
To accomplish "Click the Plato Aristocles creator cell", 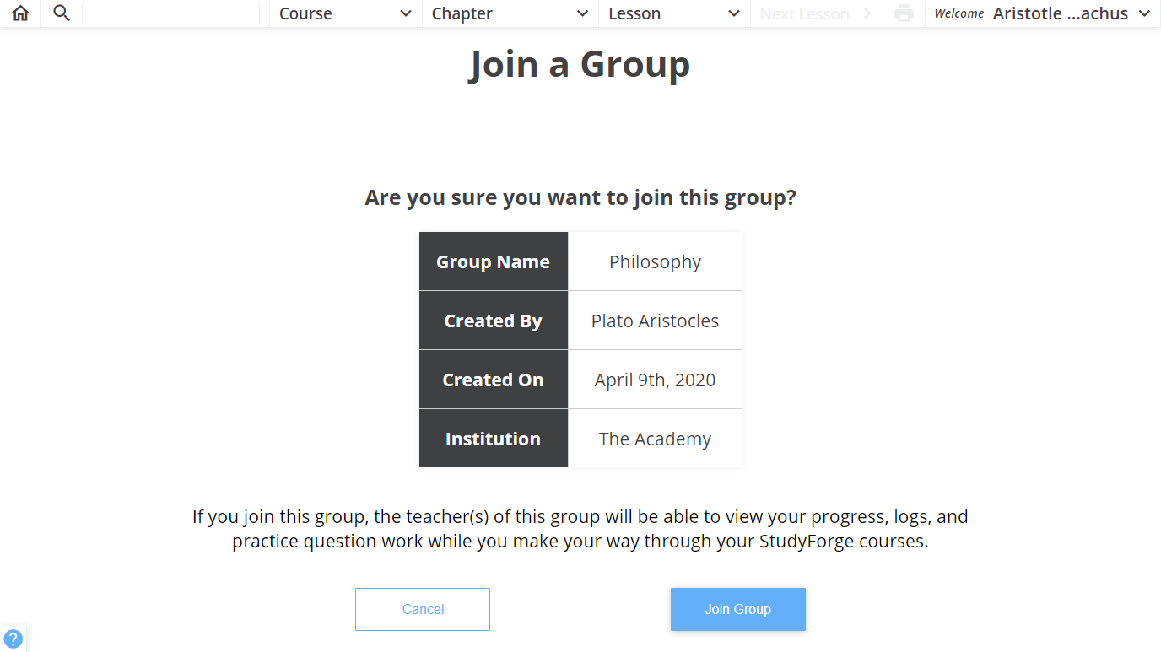I will pos(656,321).
